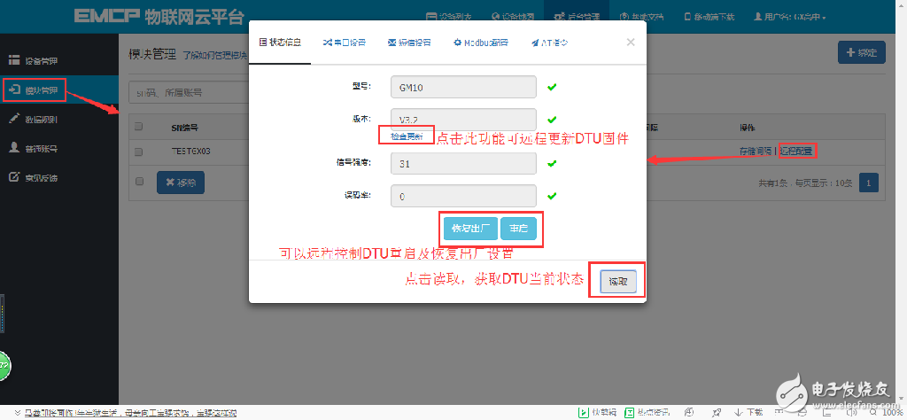
Task: Open the Modbus tab with gear icon
Action: [x=481, y=43]
